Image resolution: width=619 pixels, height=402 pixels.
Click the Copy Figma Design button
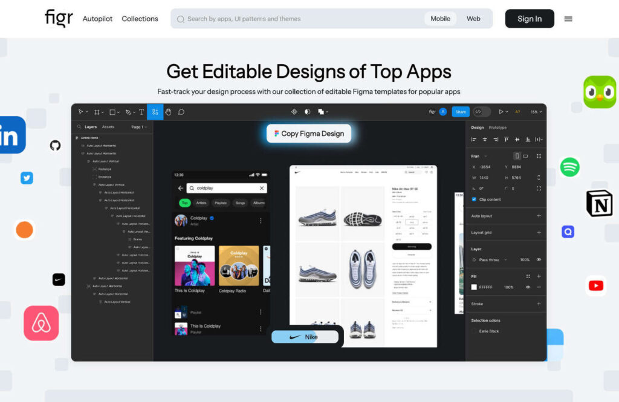pyautogui.click(x=309, y=134)
